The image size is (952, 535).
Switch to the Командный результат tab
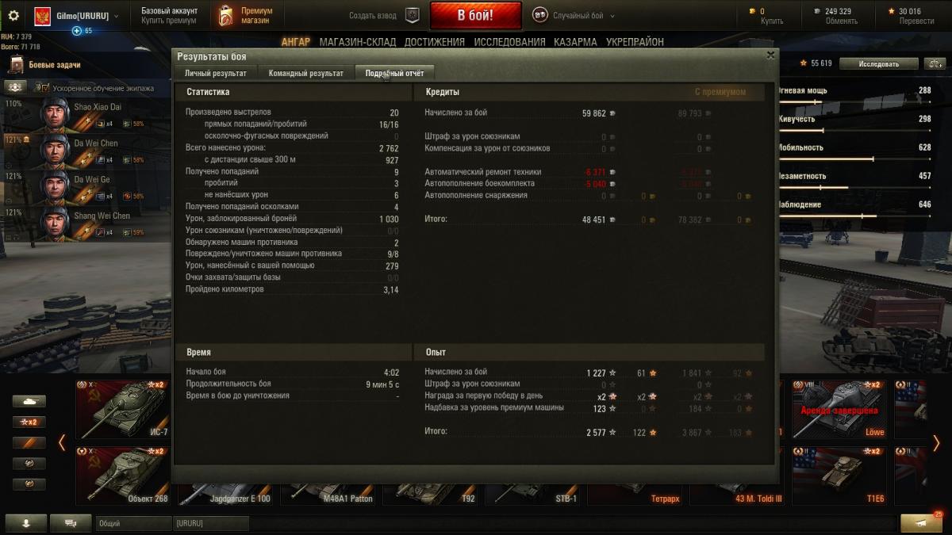pos(306,73)
